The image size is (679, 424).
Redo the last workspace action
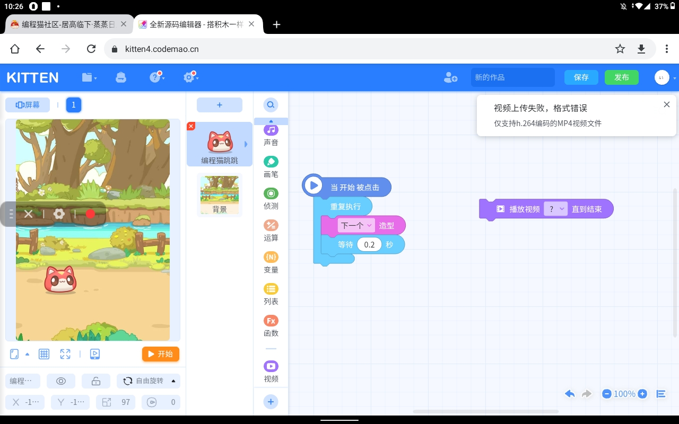(x=587, y=394)
